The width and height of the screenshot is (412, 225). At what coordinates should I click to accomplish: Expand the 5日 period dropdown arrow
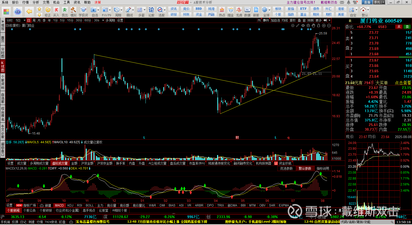click(x=24, y=20)
